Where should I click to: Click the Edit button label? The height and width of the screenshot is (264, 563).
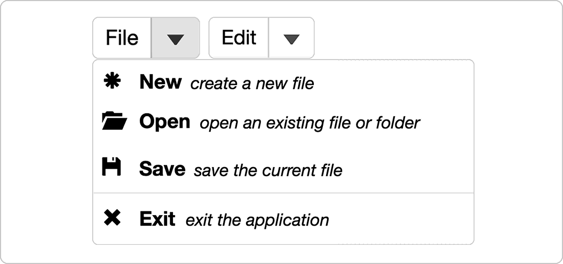(x=239, y=38)
